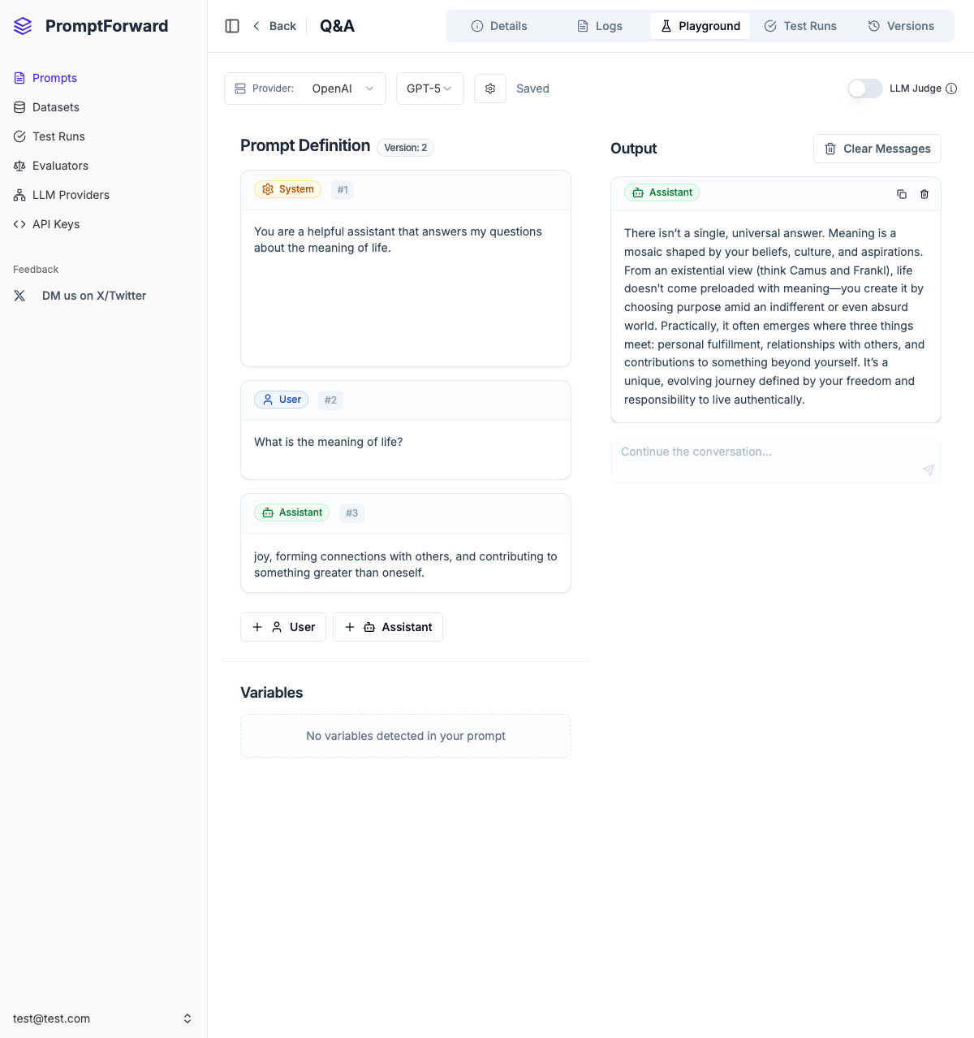Open the API Keys page
The height and width of the screenshot is (1038, 974).
pyautogui.click(x=55, y=224)
